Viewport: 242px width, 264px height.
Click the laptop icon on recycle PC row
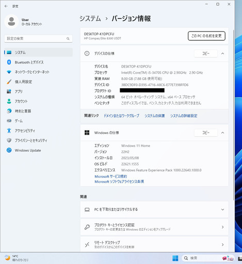click(87, 209)
